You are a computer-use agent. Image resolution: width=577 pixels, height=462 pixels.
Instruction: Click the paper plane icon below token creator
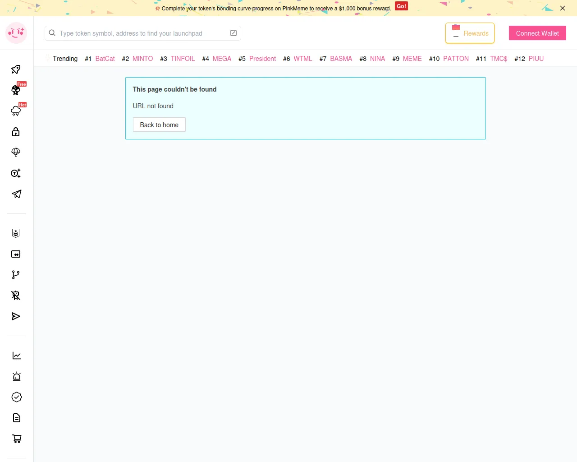click(16, 194)
